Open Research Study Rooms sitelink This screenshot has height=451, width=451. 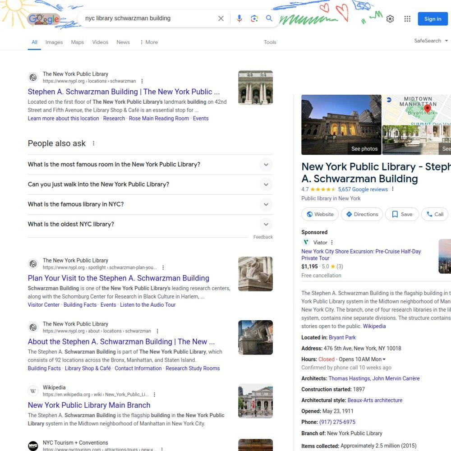193,368
